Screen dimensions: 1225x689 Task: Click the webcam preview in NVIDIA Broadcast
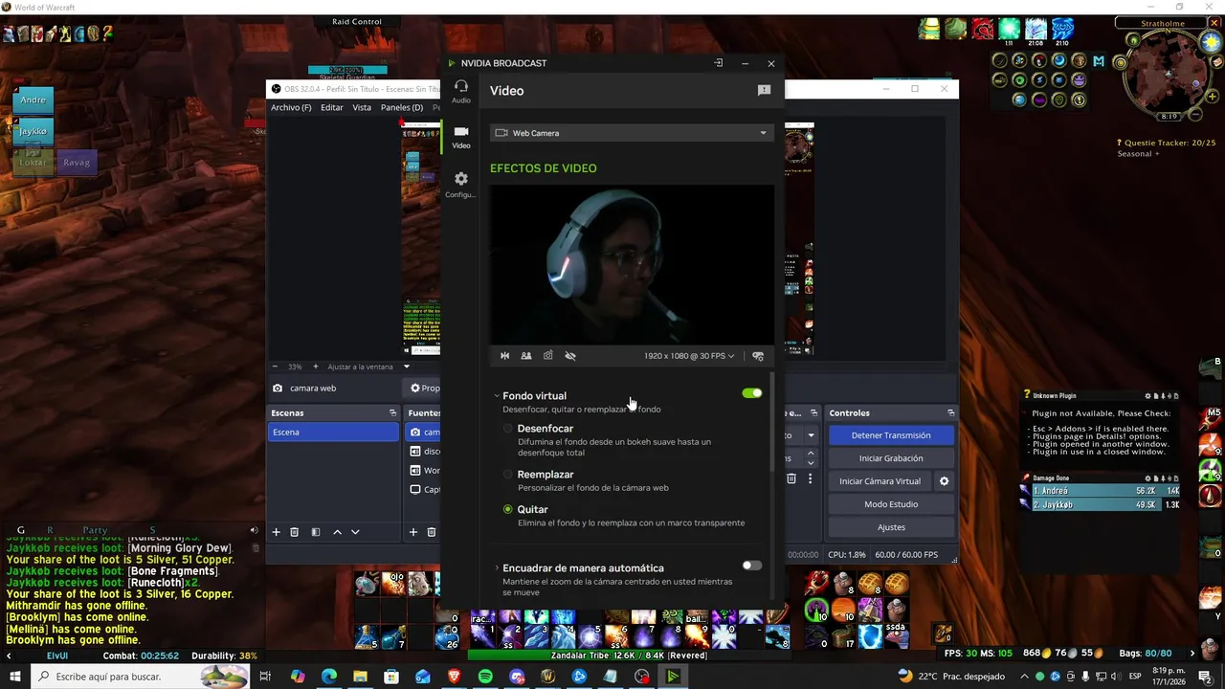click(x=632, y=264)
